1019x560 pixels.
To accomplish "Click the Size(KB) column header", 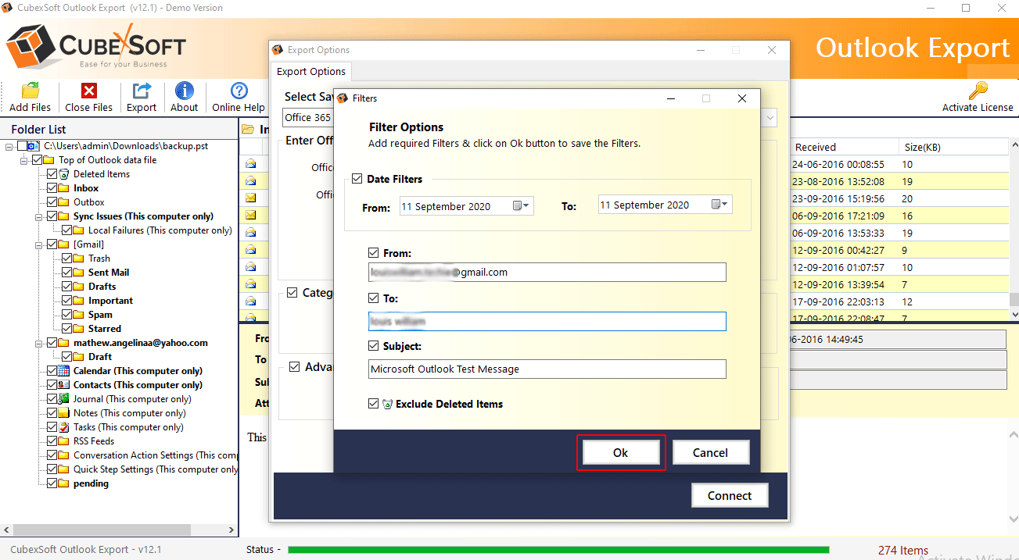I will 952,147.
